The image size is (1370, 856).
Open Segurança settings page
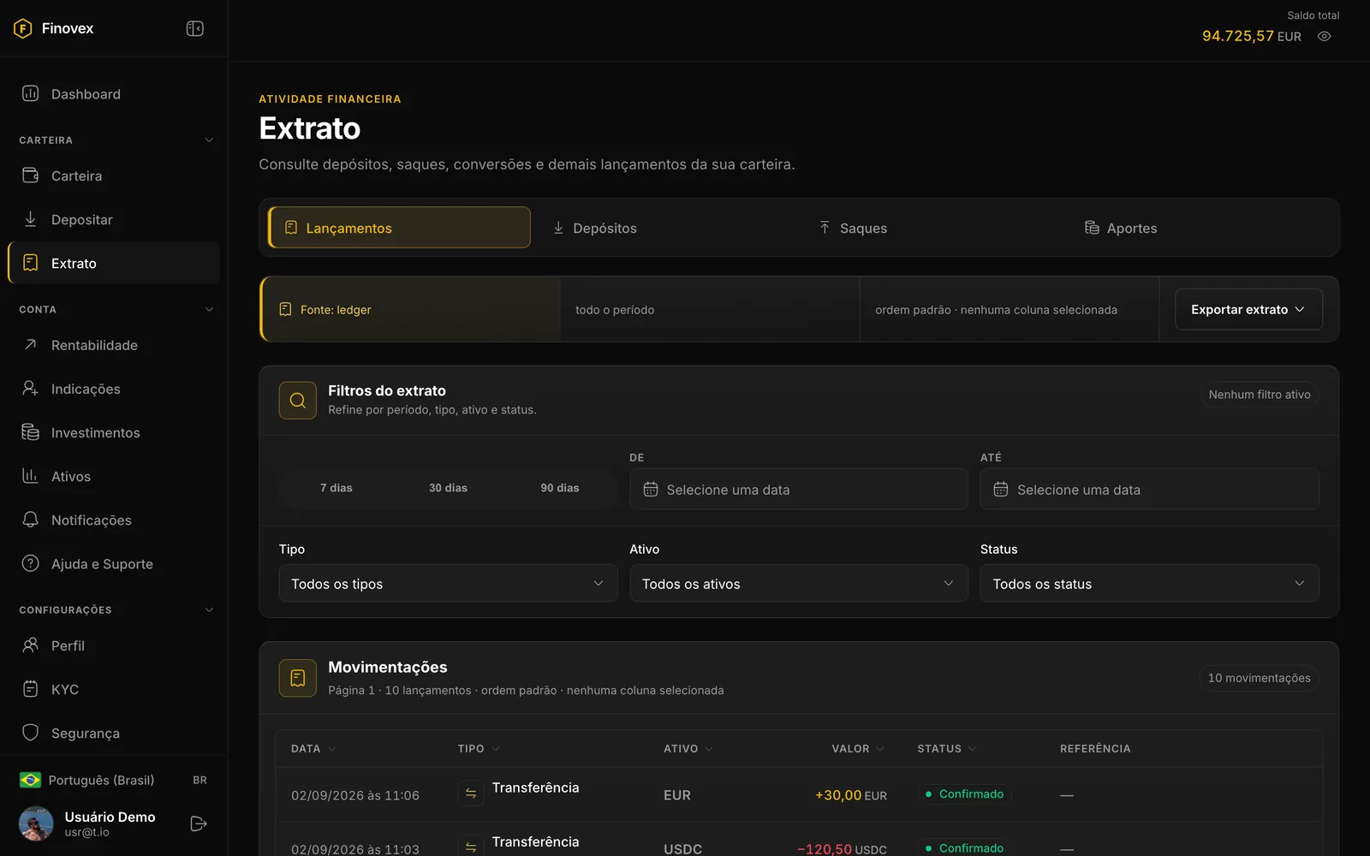coord(114,733)
